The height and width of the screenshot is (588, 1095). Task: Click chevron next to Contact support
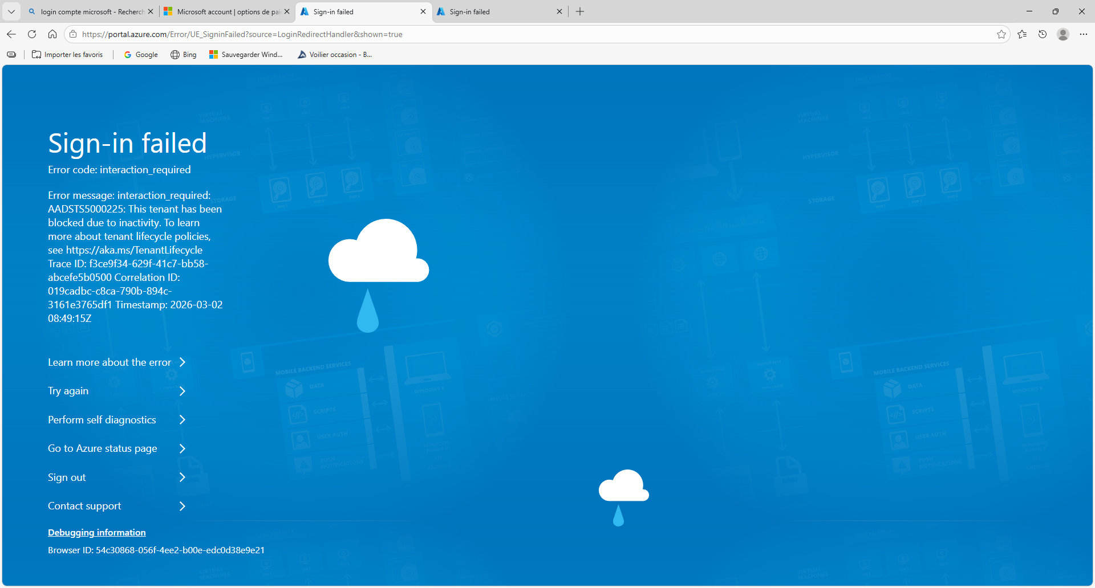(182, 506)
